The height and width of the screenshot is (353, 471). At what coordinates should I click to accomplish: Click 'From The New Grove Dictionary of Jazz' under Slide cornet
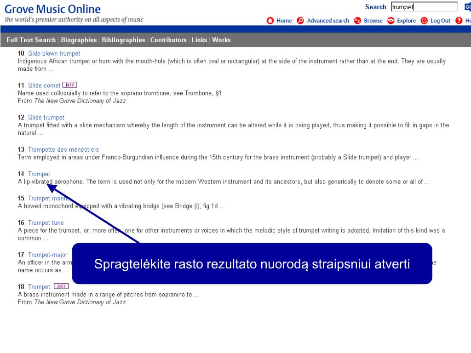pos(72,101)
